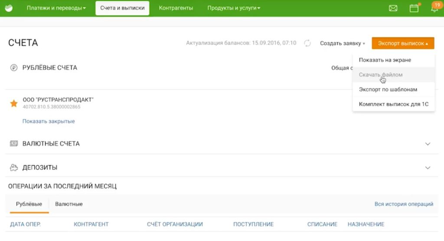The width and height of the screenshot is (444, 241).
Task: Click the Показать закрытые link
Action: point(49,121)
